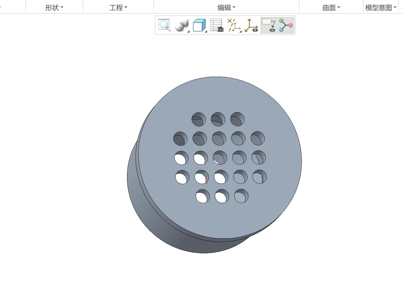Select the rightmost hole in bottom row
This screenshot has width=402, height=294.
click(x=241, y=196)
